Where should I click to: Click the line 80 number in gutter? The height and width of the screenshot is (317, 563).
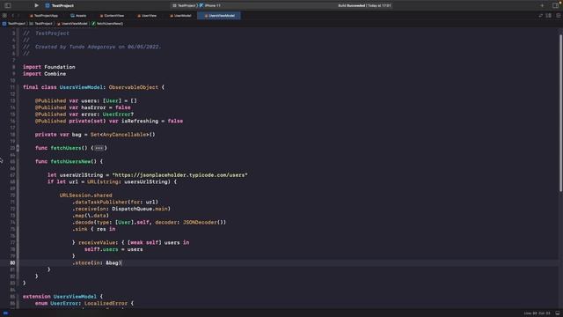point(12,262)
